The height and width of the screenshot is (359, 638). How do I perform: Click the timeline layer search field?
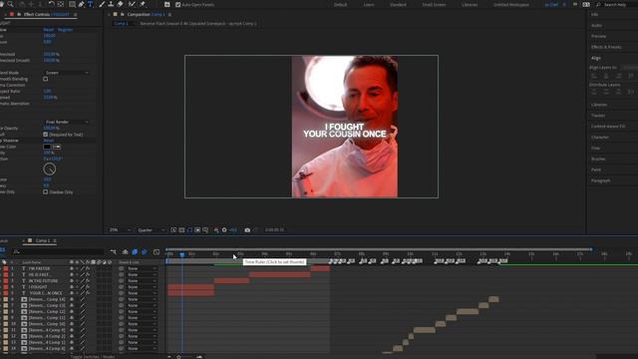(59, 252)
